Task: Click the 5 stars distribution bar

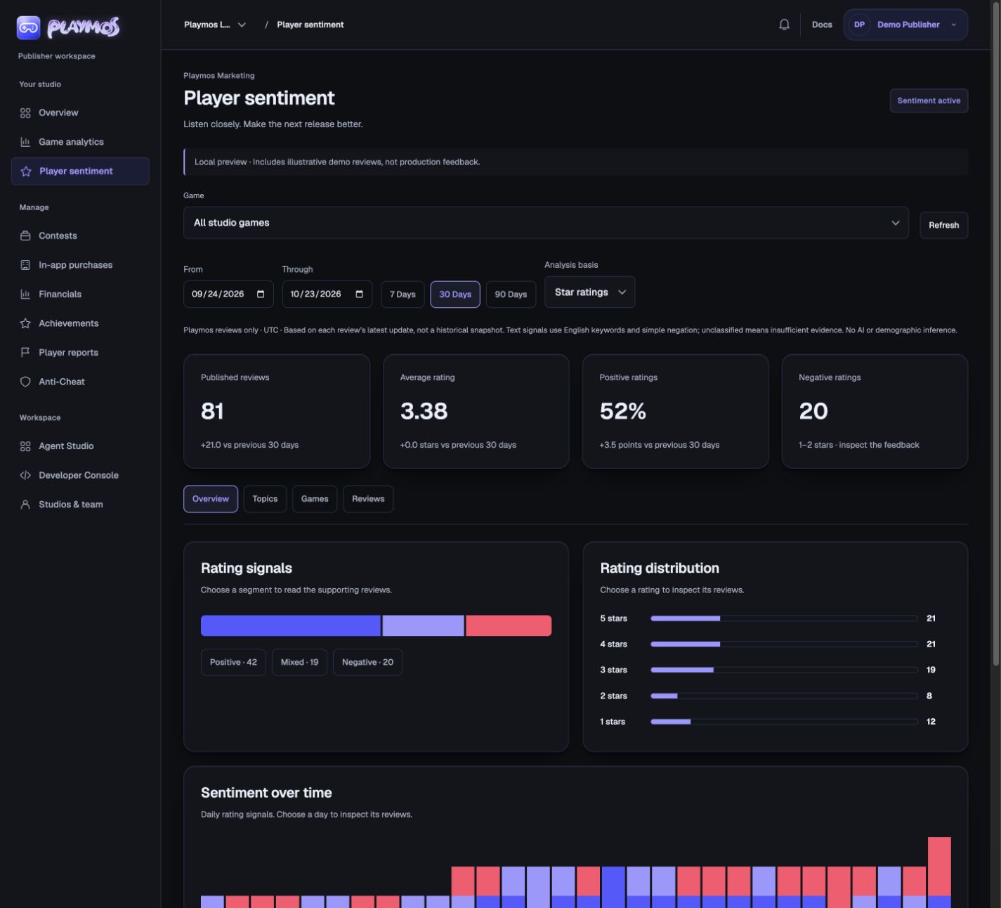Action: tap(784, 618)
